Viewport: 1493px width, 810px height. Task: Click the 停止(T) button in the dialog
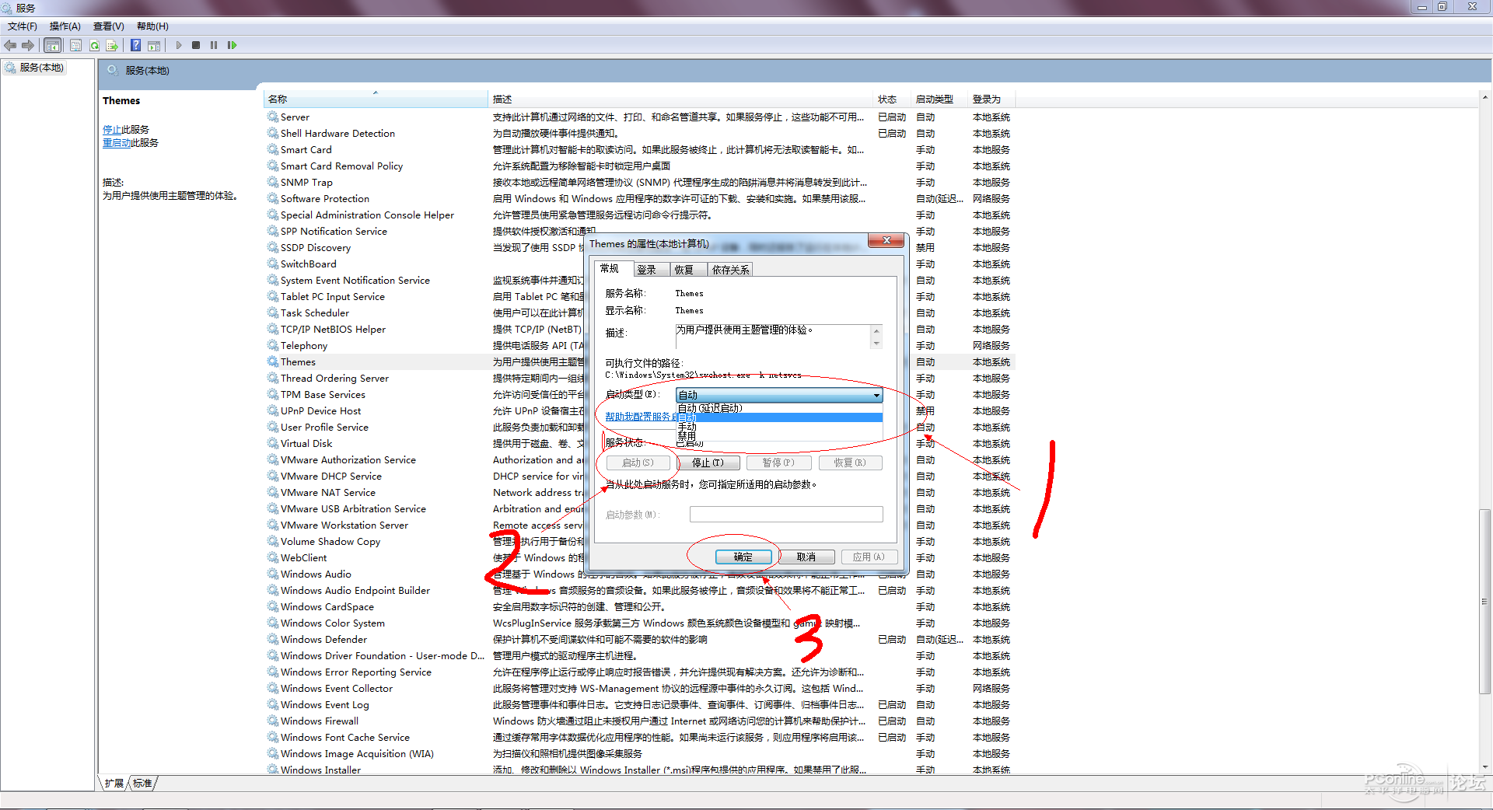tap(708, 463)
